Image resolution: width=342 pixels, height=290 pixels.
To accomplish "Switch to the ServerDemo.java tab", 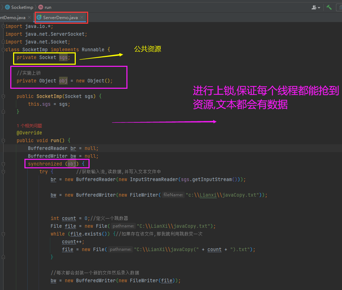I will point(61,18).
